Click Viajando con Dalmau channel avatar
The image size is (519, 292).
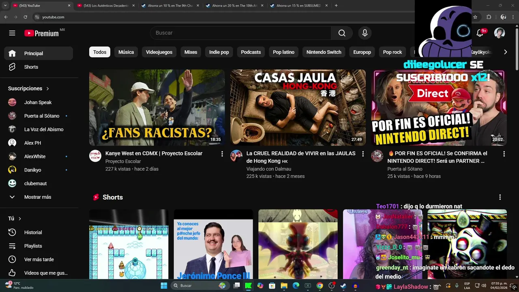(236, 156)
